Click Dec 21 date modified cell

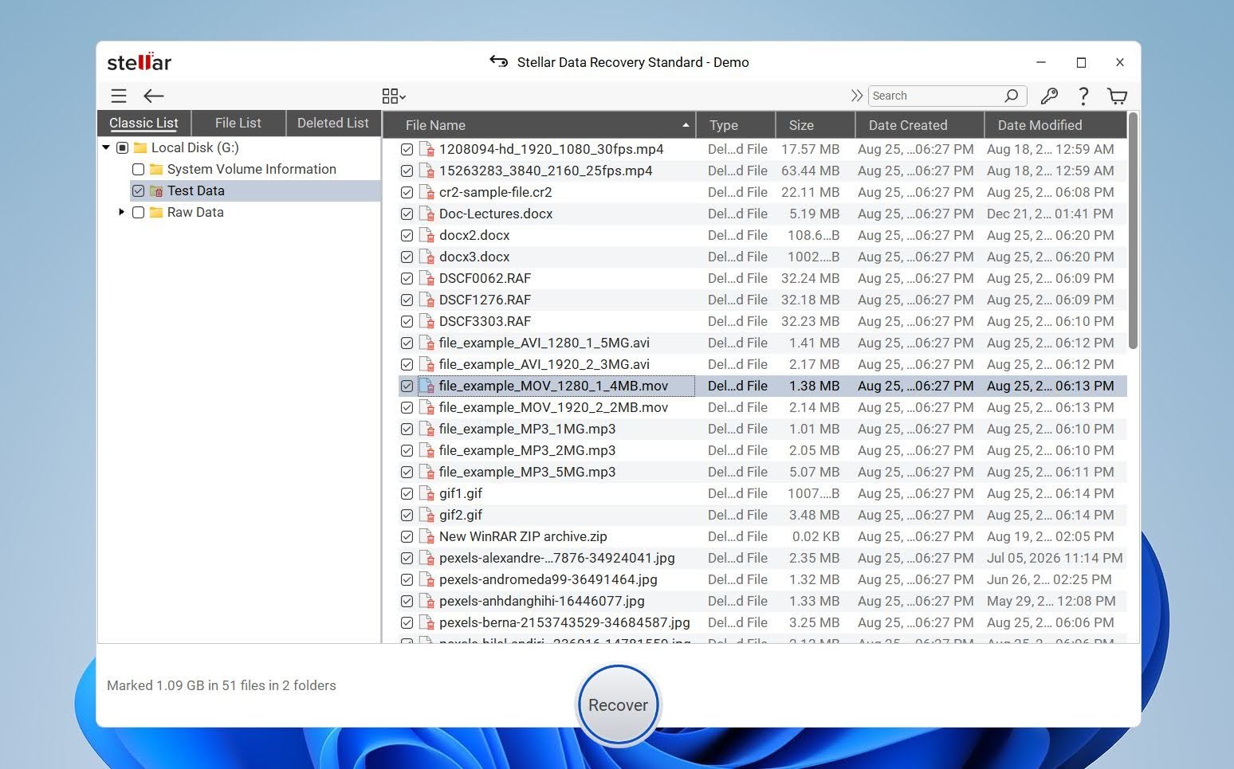pyautogui.click(x=1050, y=214)
